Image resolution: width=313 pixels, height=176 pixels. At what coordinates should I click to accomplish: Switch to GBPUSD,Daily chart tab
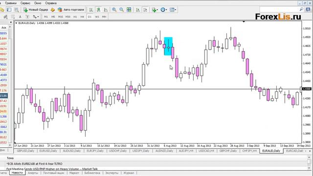coord(25,151)
